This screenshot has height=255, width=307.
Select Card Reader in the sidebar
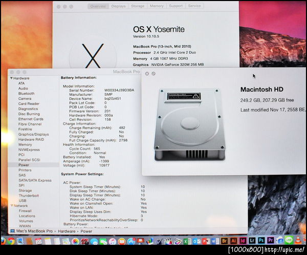29,103
